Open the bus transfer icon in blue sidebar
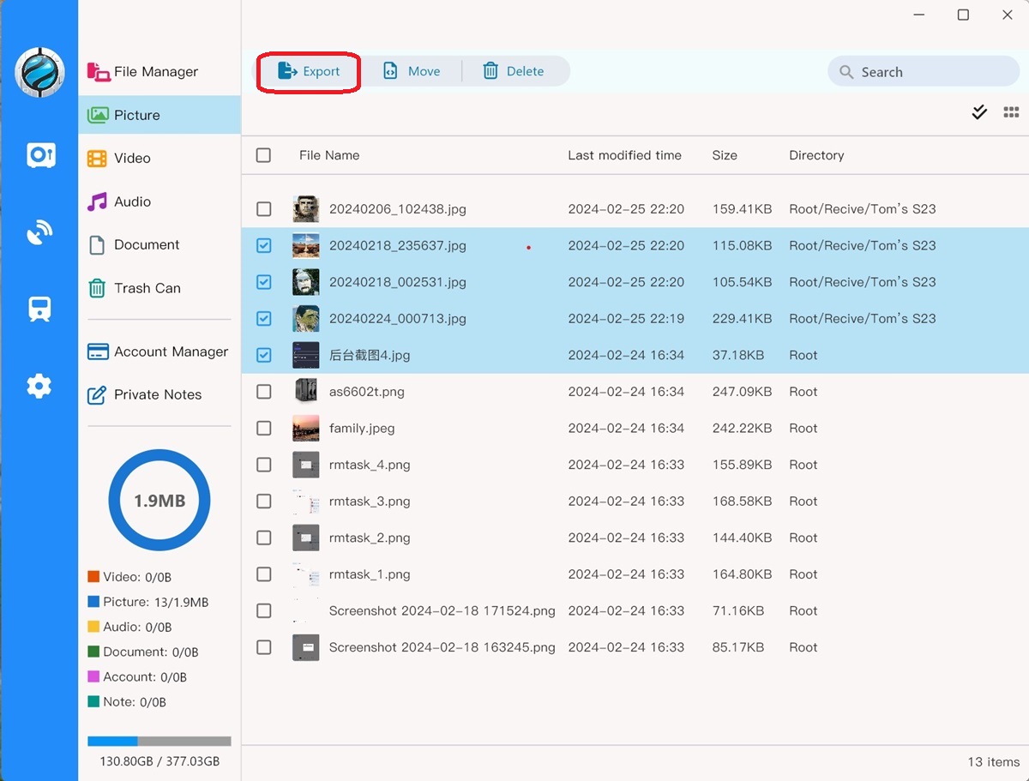This screenshot has width=1029, height=781. (39, 309)
